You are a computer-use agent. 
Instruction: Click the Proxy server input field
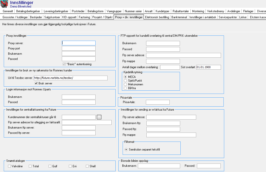tap(78, 43)
